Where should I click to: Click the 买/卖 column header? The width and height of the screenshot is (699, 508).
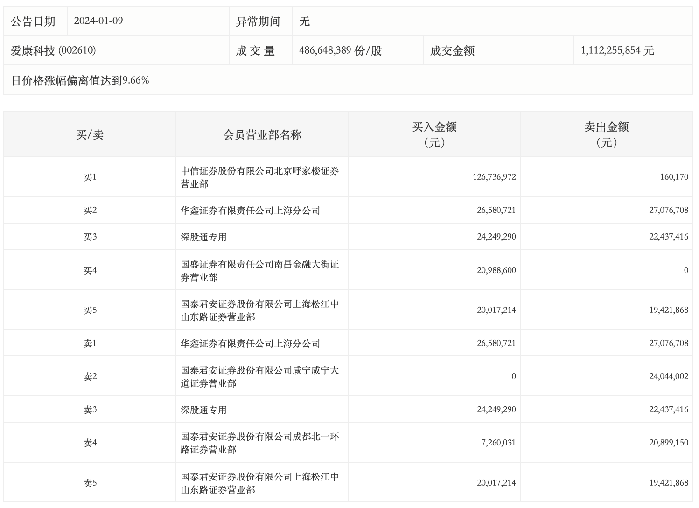tap(90, 135)
